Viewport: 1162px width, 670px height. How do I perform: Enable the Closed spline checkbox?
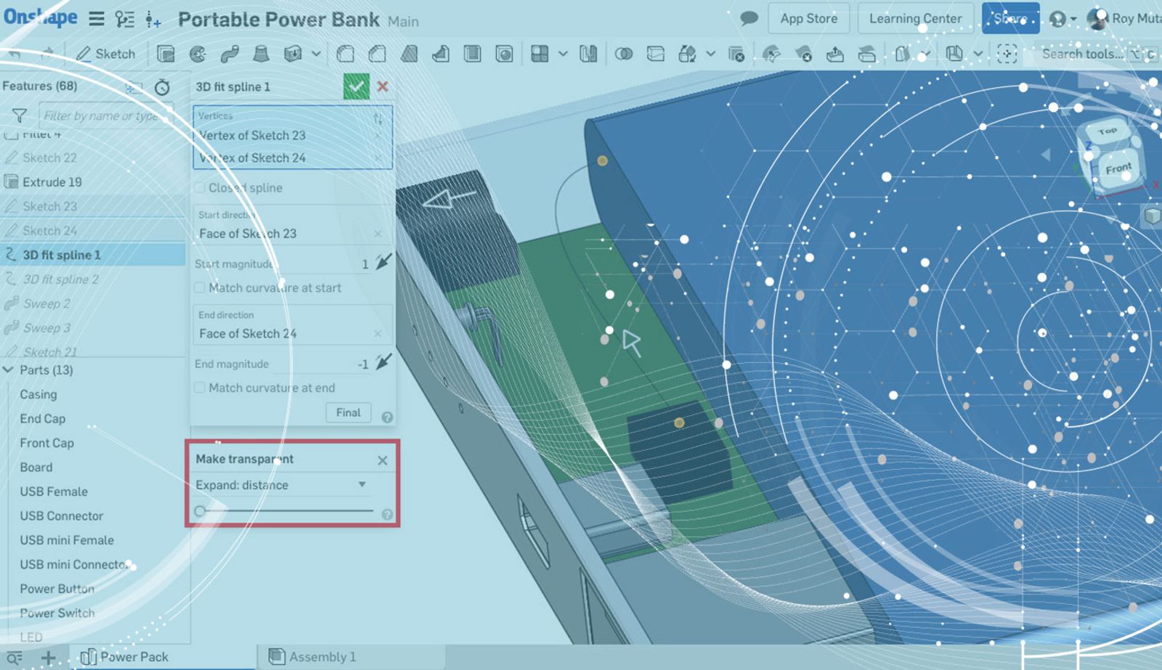(200, 188)
